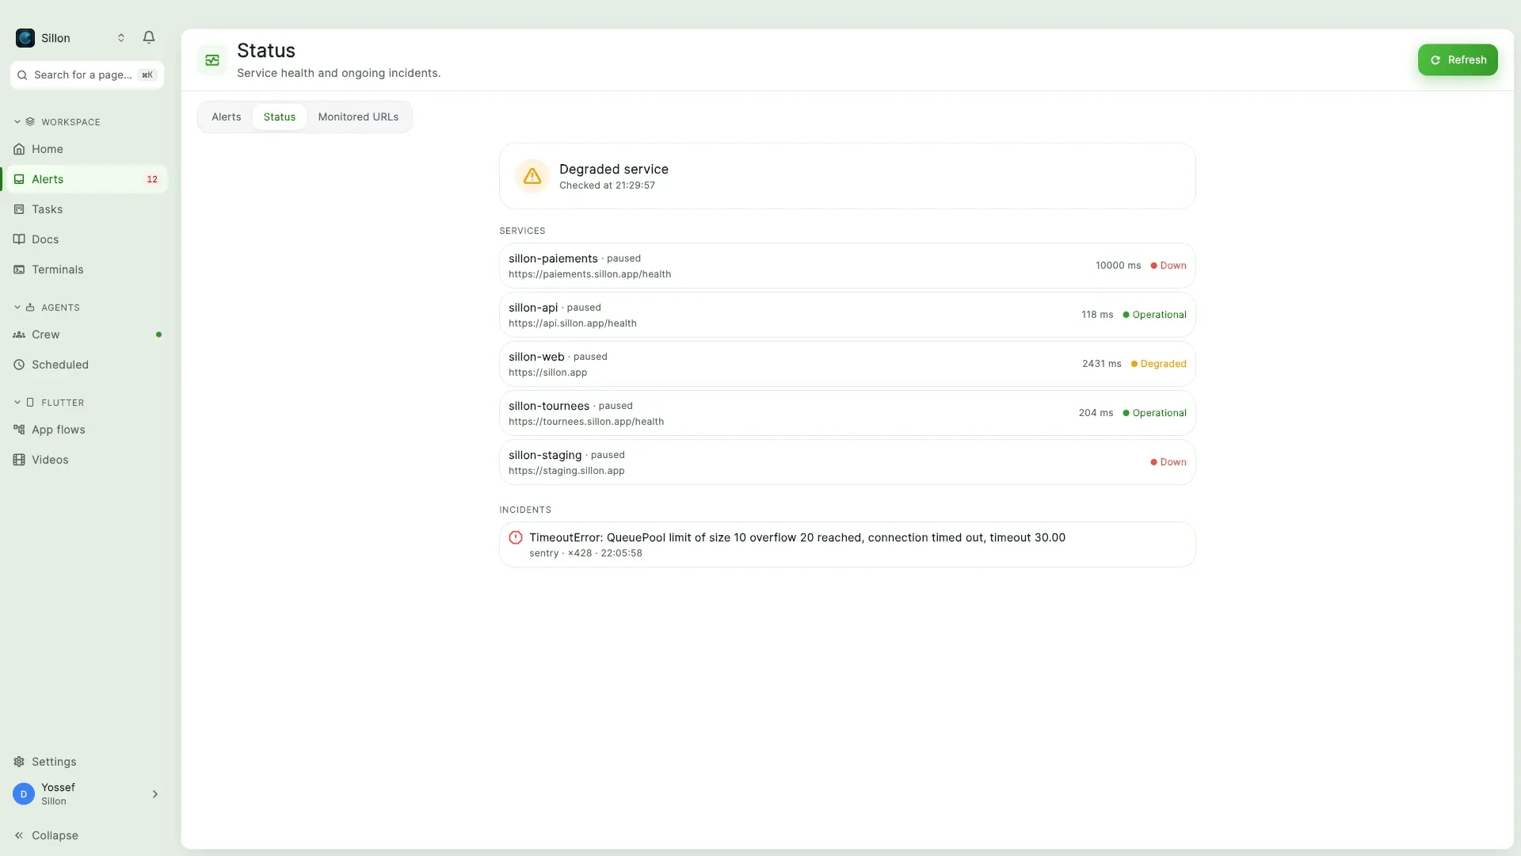Go to Home in sidebar
This screenshot has height=856, width=1521.
click(87, 149)
